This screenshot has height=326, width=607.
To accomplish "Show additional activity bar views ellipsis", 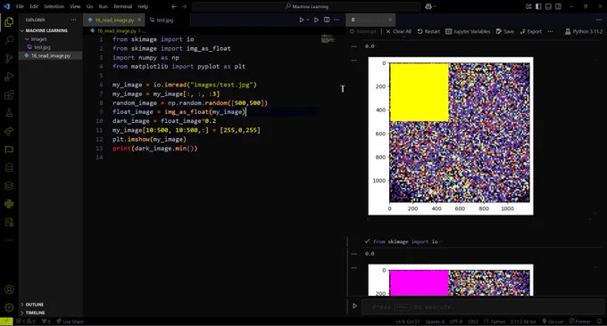I will click(x=9, y=240).
